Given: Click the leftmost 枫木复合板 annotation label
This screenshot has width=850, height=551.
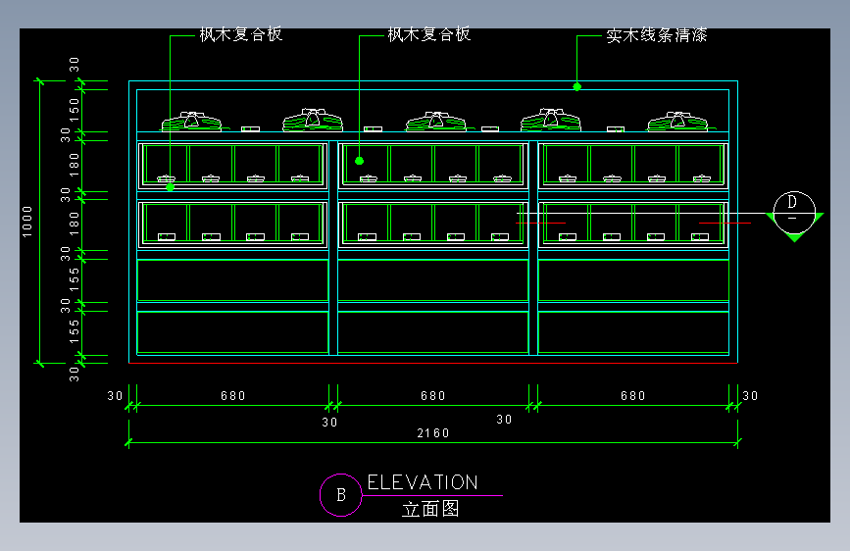Looking at the screenshot, I should (x=241, y=34).
